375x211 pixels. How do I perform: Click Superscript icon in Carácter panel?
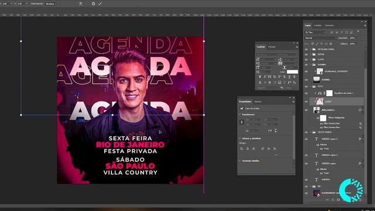click(279, 77)
